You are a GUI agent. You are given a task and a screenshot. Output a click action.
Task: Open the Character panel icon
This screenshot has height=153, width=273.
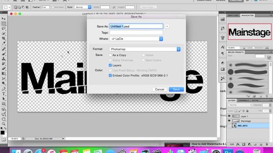coord(223,47)
